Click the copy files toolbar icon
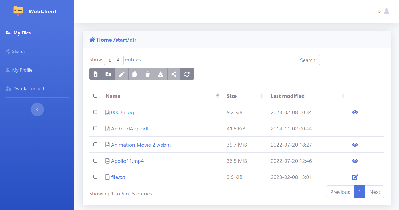Image resolution: width=399 pixels, height=210 pixels. 135,74
